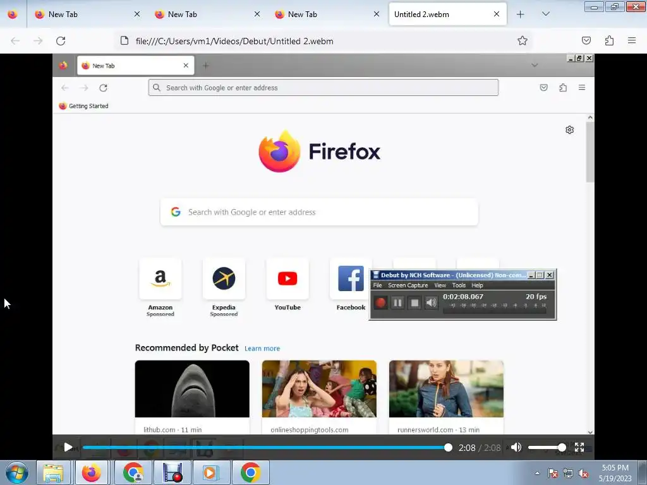Click the recorded Firefox reload button
The width and height of the screenshot is (647, 485).
tap(103, 88)
